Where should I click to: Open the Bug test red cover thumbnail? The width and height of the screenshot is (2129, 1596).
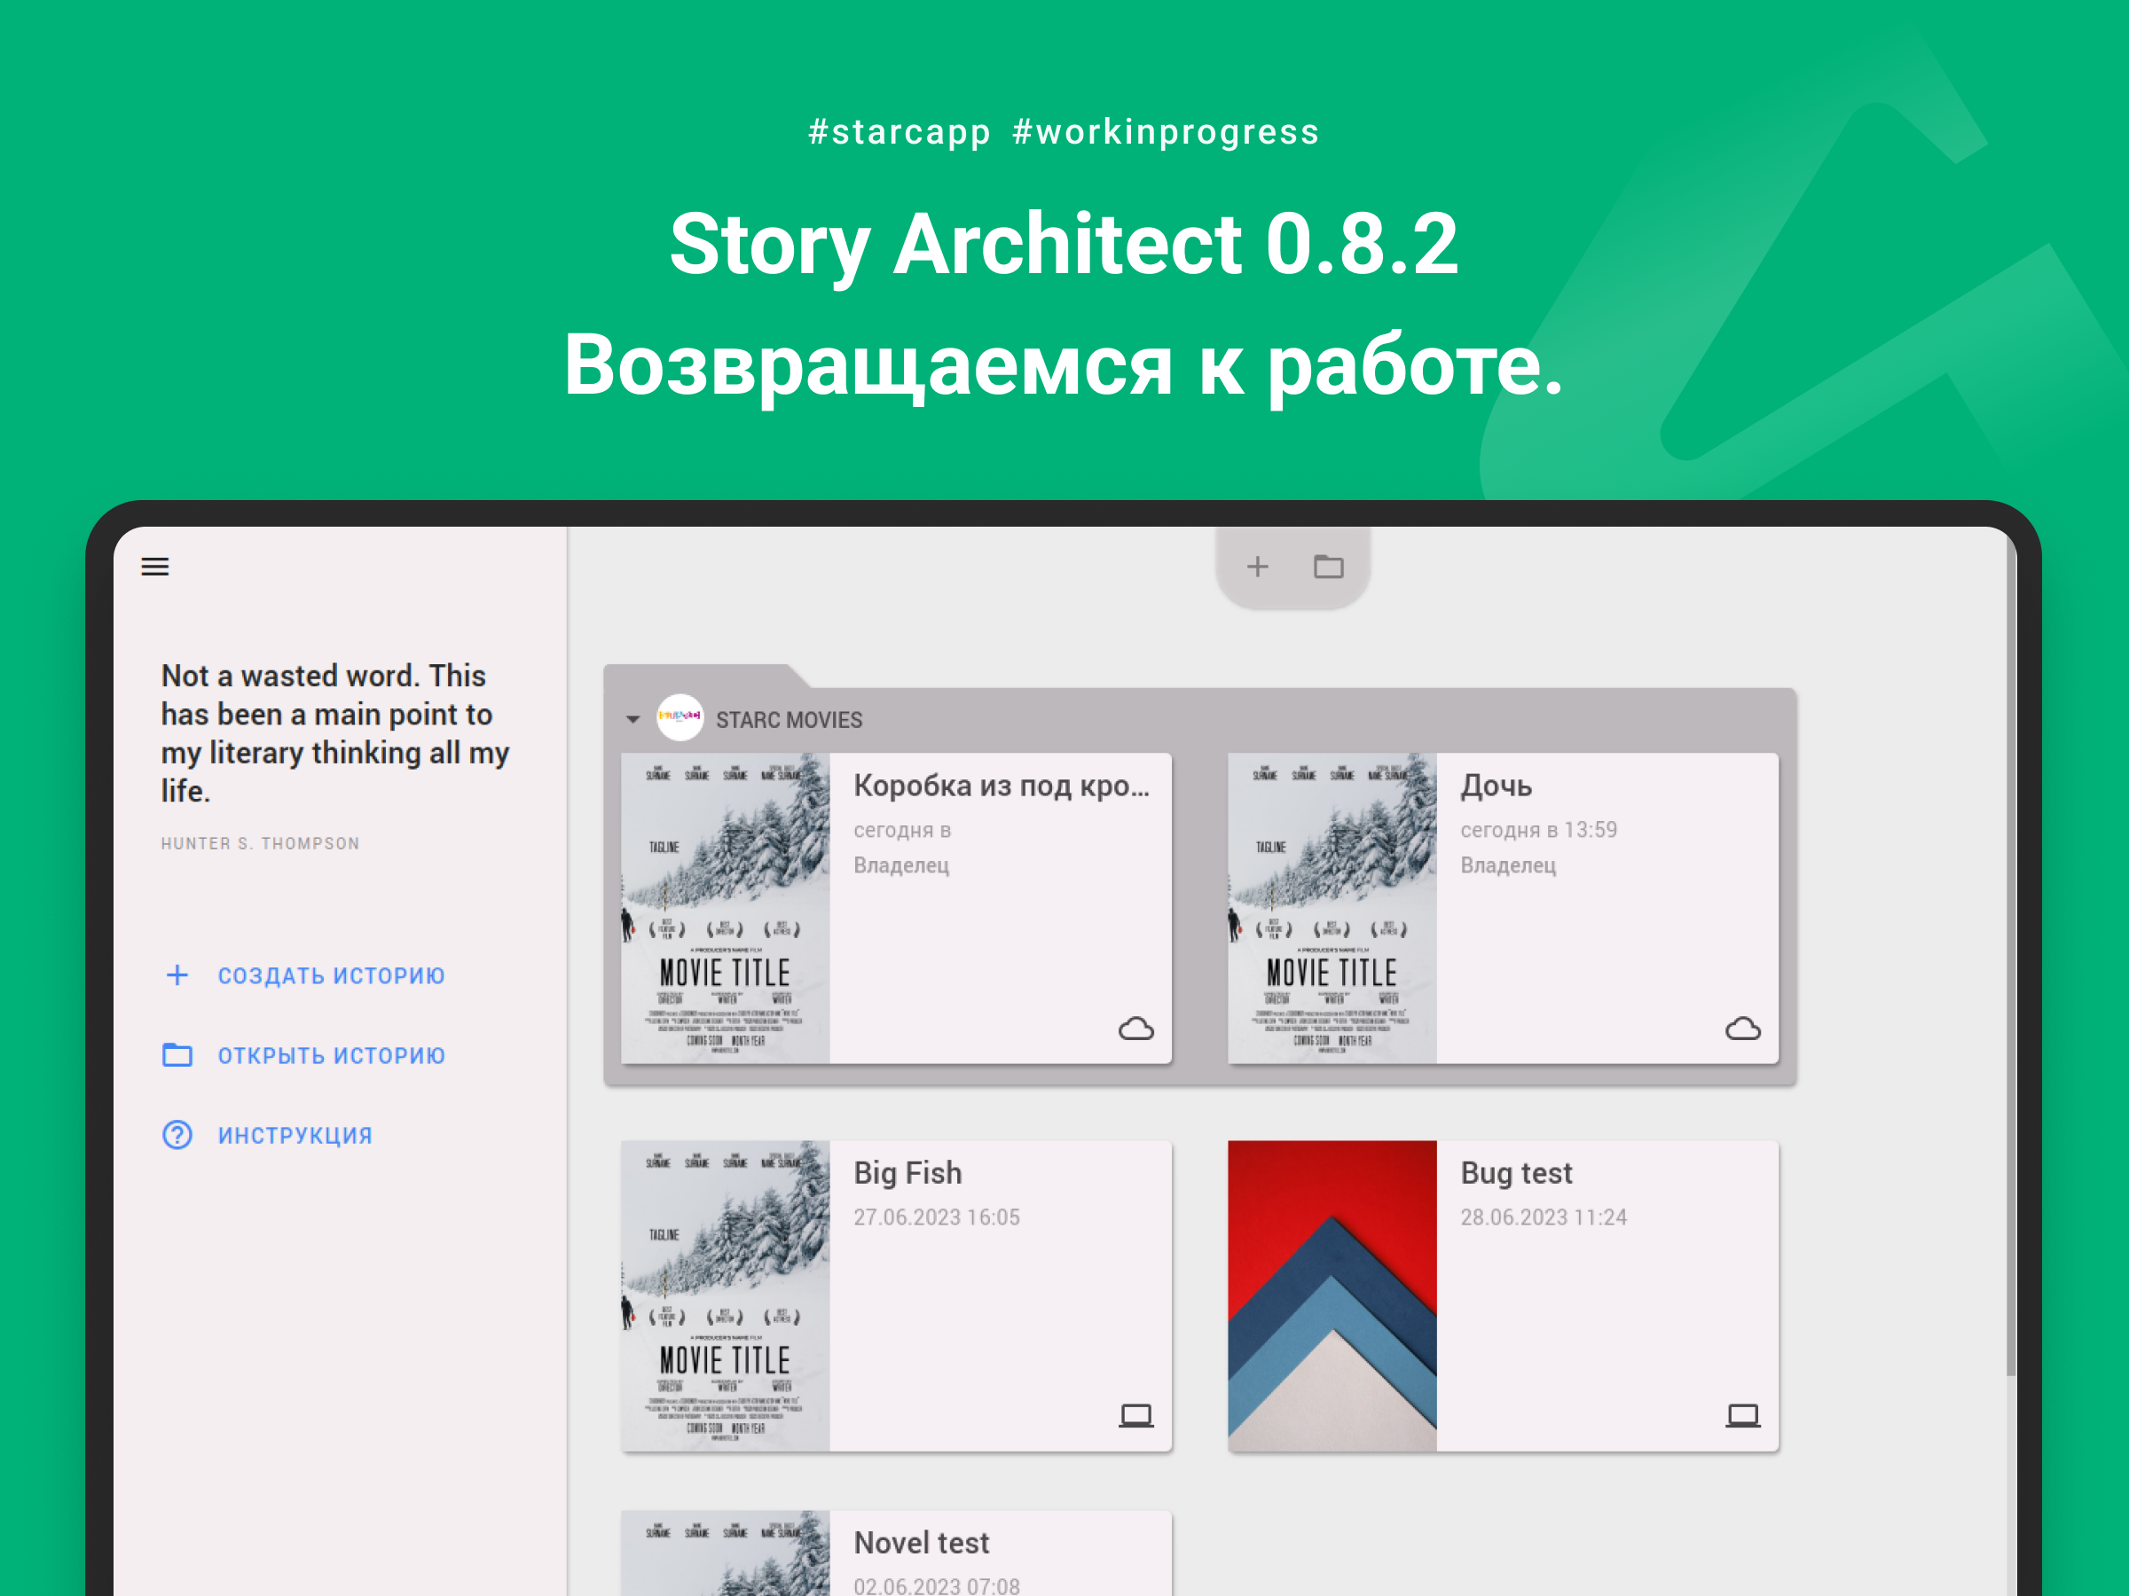(1332, 1295)
